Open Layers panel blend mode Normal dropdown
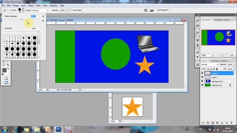Viewport: 237px width, 133px height. point(210,65)
